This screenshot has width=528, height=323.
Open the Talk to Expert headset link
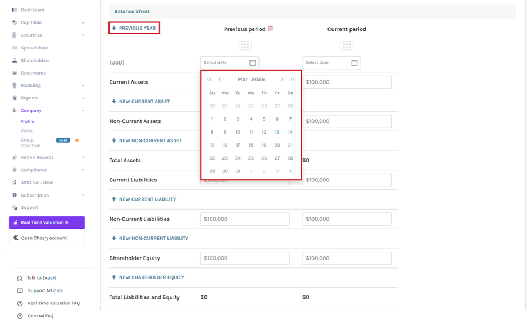click(37, 278)
